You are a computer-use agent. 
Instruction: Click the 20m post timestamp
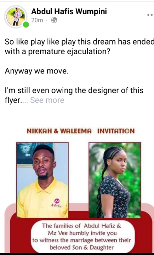[x=37, y=20]
